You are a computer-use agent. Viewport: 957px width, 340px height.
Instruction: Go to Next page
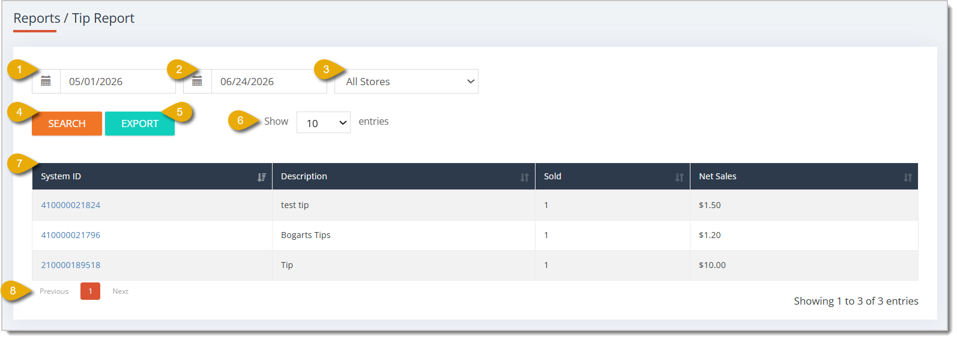(x=121, y=291)
